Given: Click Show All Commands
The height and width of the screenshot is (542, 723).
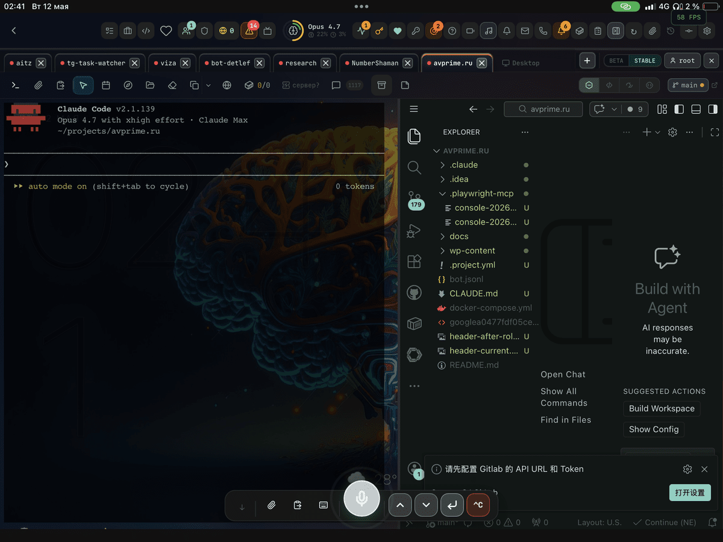Looking at the screenshot, I should 564,397.
